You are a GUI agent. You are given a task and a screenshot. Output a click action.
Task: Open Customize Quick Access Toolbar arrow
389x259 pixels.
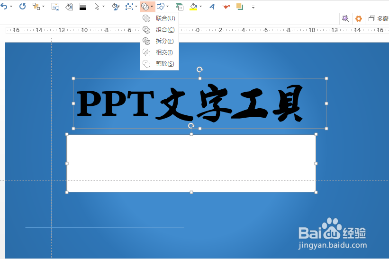click(253, 7)
